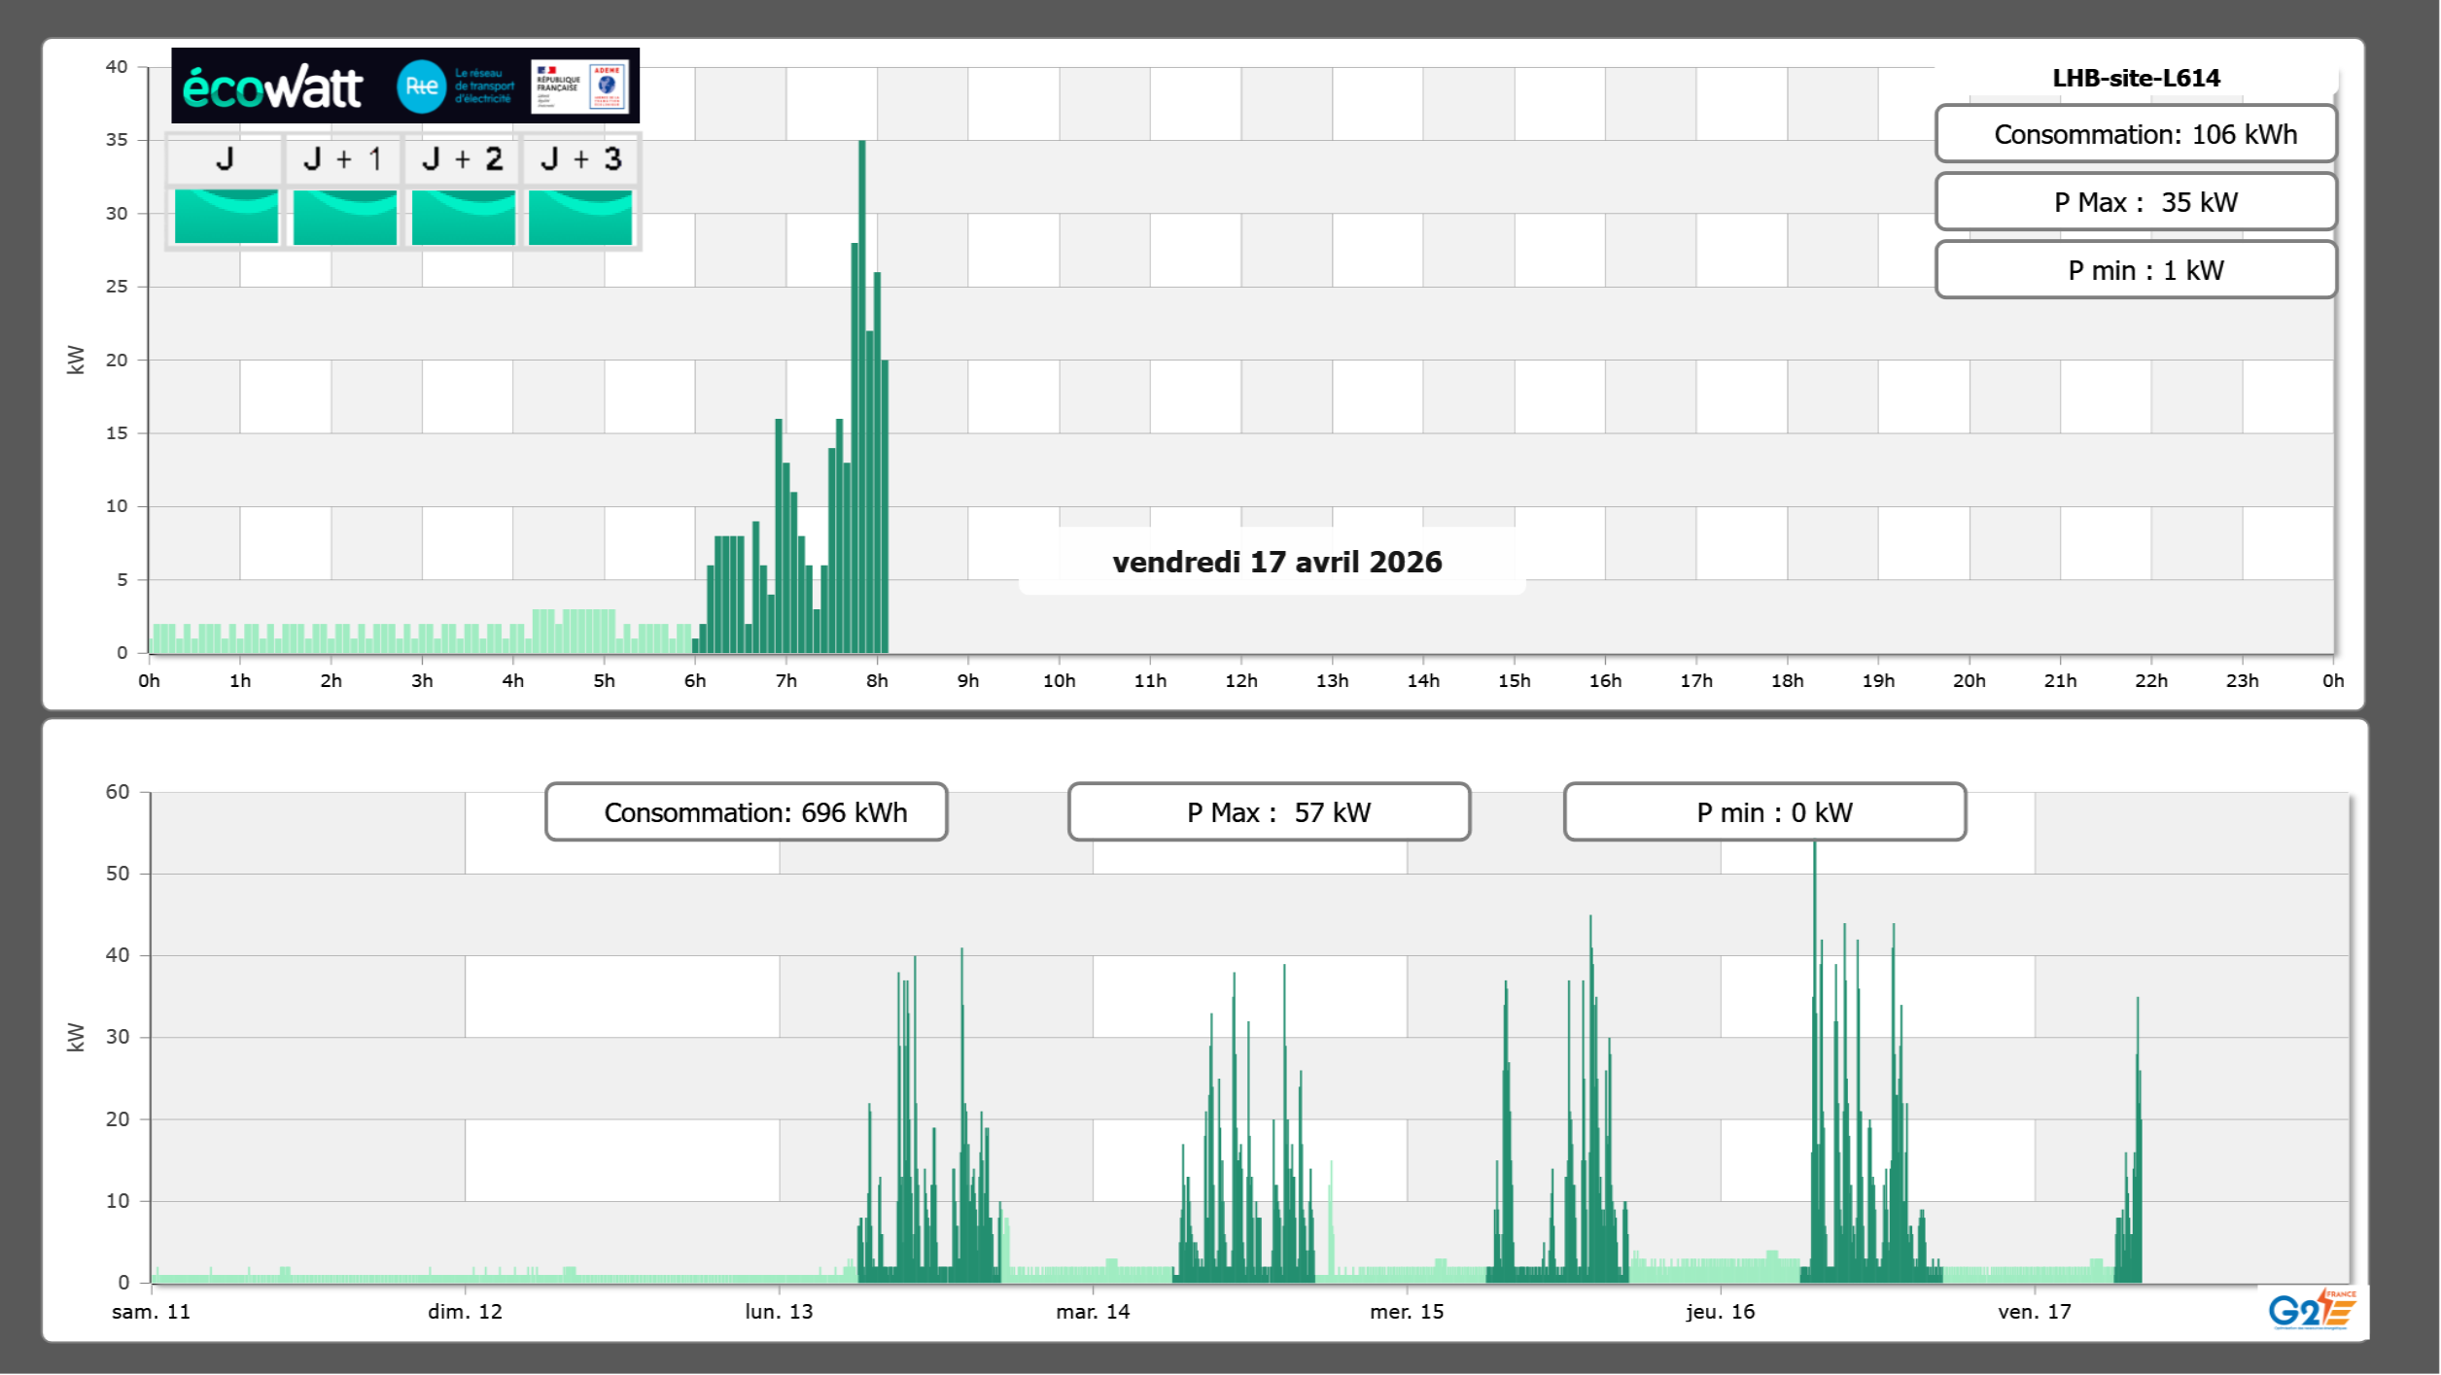Viewport: 2441px width, 1375px height.
Task: Select the J + 3 day label
Action: pyautogui.click(x=580, y=159)
